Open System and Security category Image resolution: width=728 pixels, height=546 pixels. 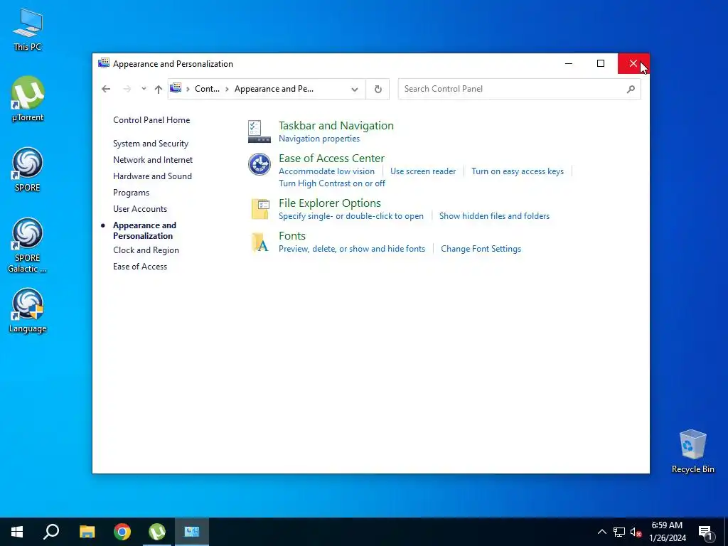(x=151, y=144)
